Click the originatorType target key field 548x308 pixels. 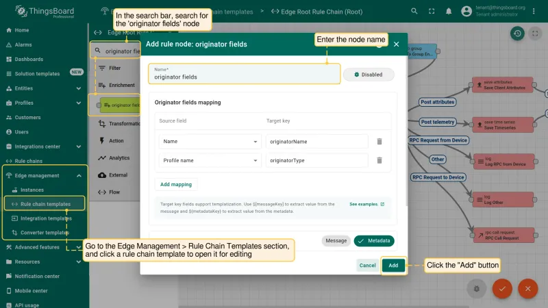(317, 160)
